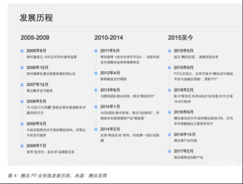The height and width of the screenshot is (184, 243).
Task: Select the 2012年4月 date label
Action: tap(110, 73)
